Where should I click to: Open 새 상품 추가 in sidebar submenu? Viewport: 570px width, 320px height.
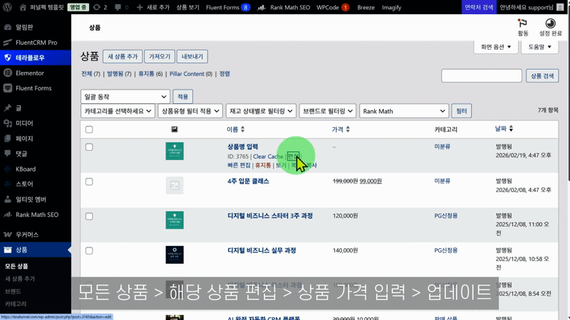20,279
